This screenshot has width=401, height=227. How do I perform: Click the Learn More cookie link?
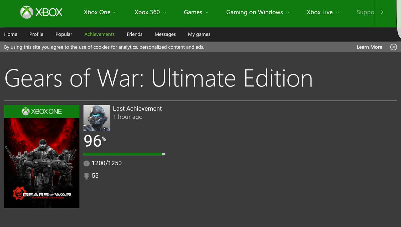click(369, 47)
